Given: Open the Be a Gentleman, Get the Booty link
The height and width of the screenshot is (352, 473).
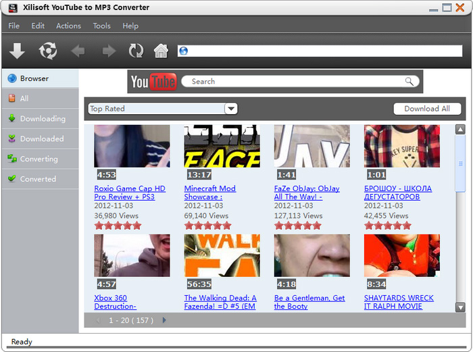Looking at the screenshot, I should click(x=309, y=302).
